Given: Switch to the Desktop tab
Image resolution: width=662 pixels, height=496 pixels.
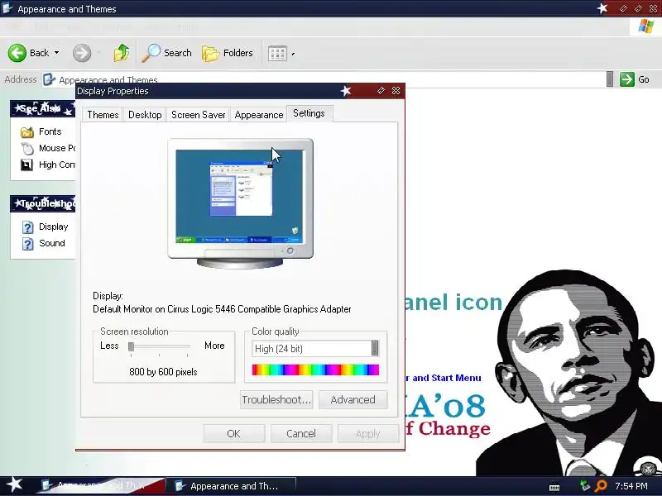Looking at the screenshot, I should (145, 115).
